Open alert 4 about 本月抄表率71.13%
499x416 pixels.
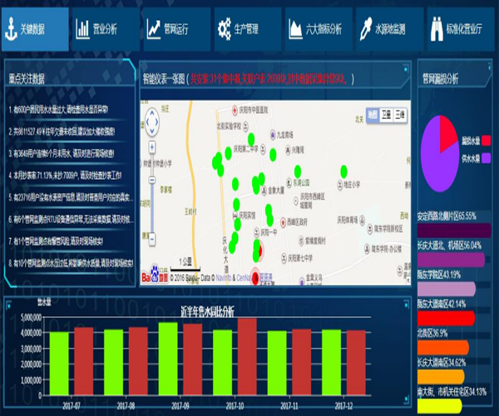[65, 176]
